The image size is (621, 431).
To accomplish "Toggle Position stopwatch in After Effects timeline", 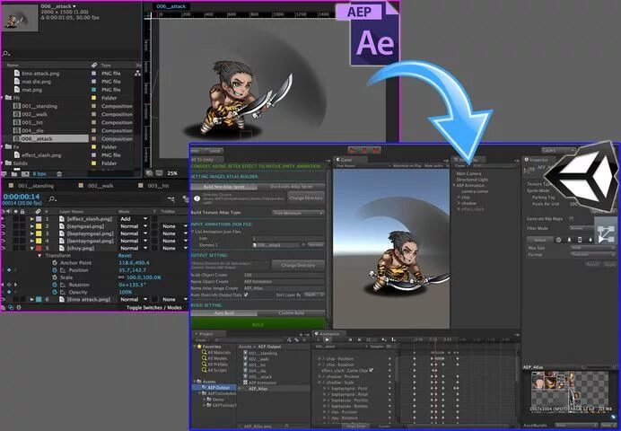I will [x=55, y=270].
